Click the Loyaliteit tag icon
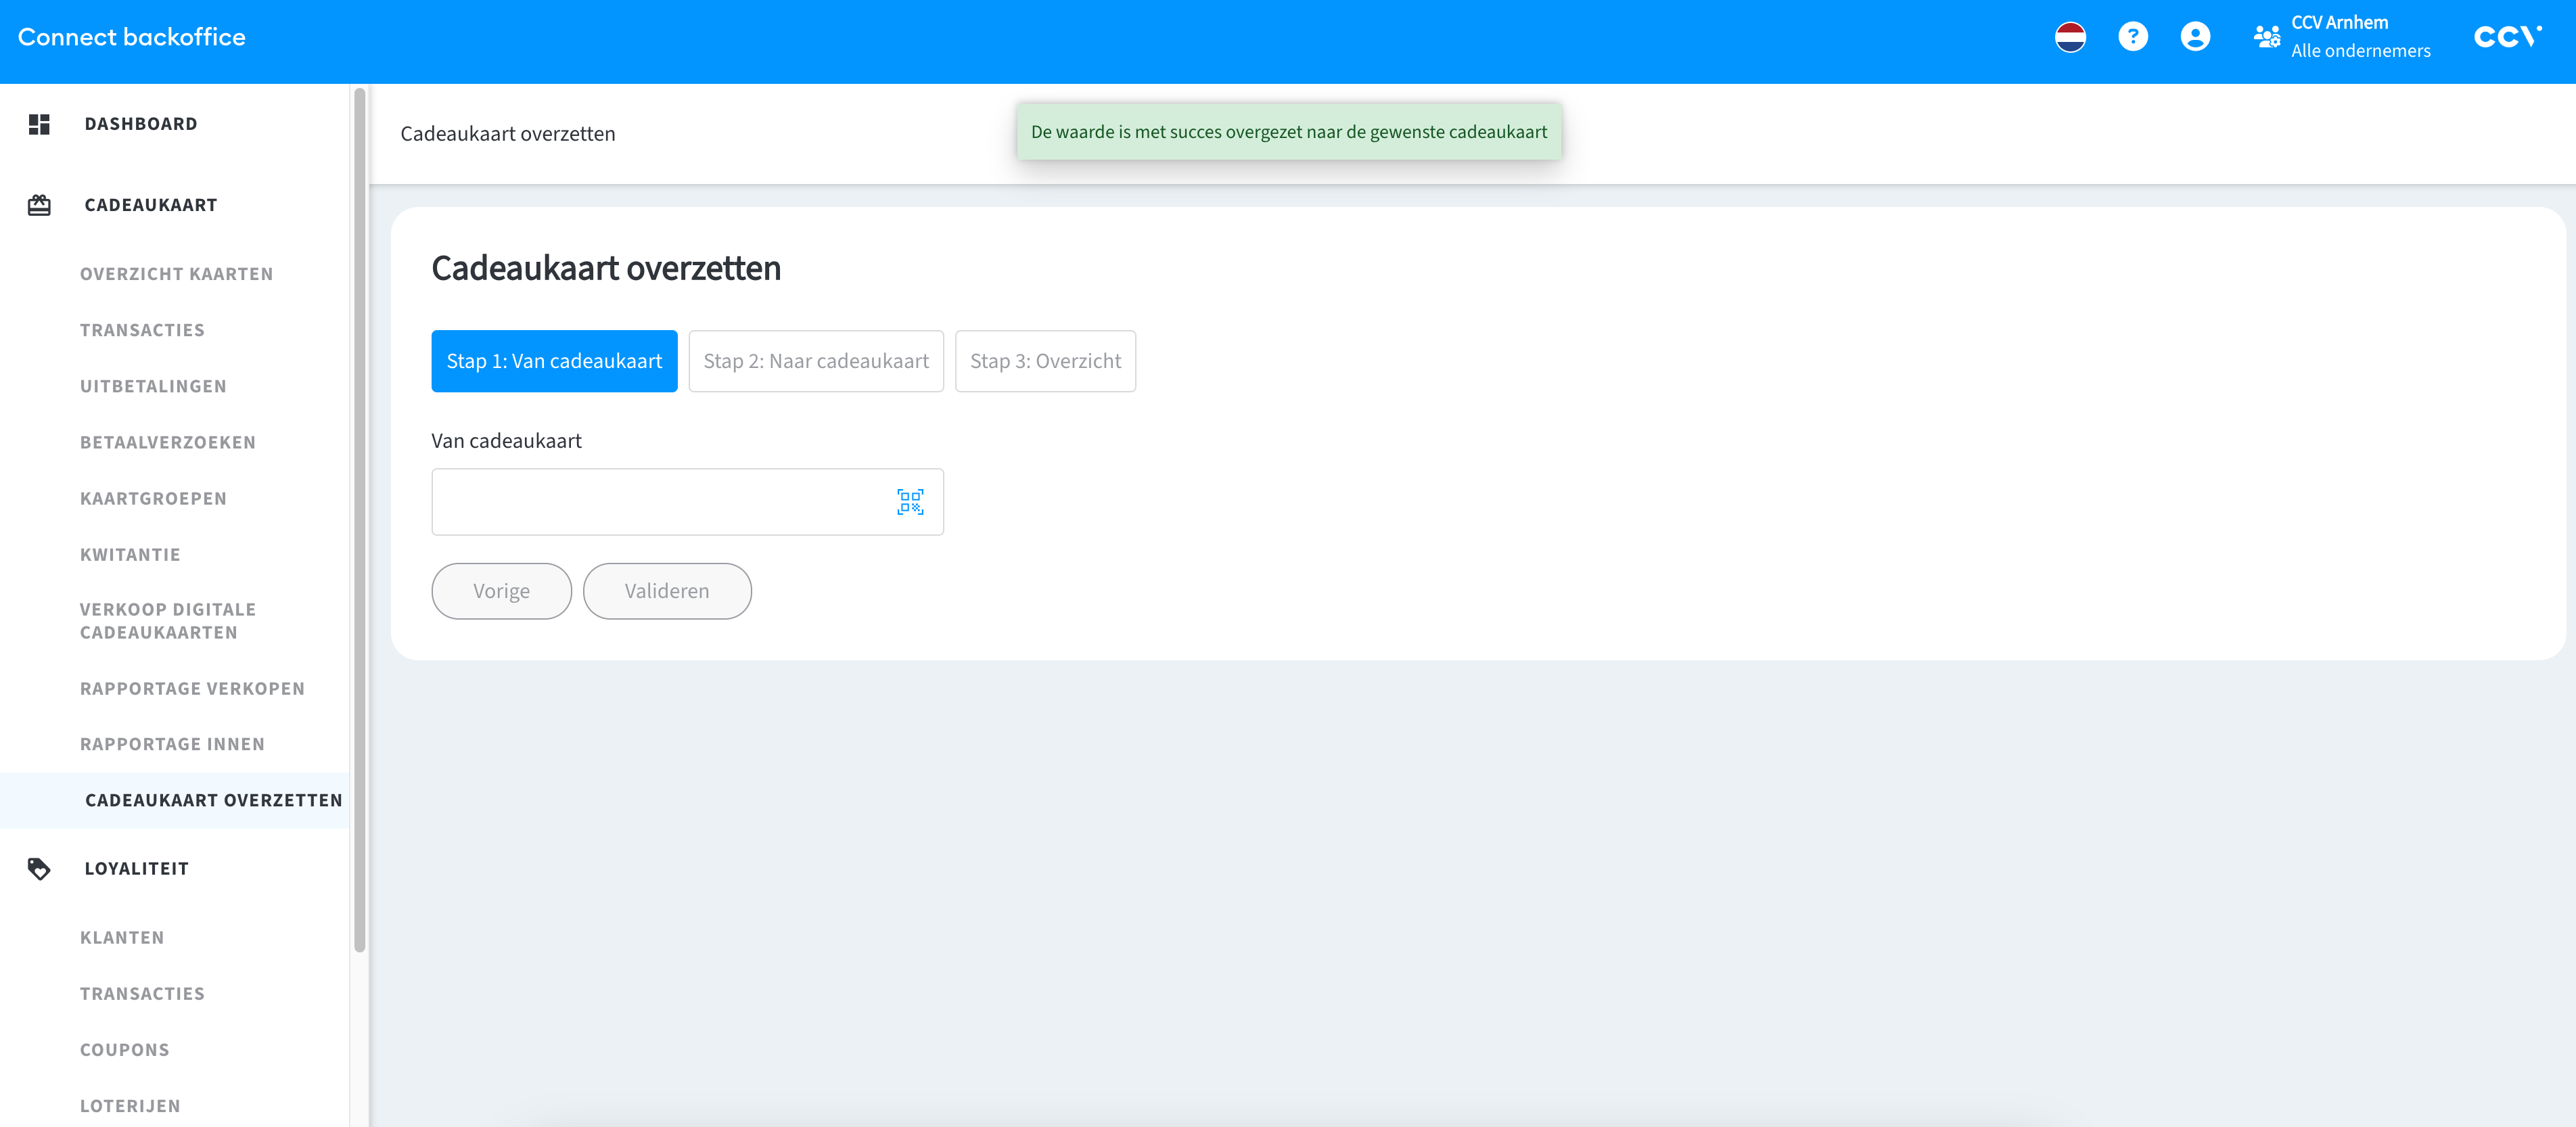This screenshot has width=2576, height=1127. pos(39,868)
